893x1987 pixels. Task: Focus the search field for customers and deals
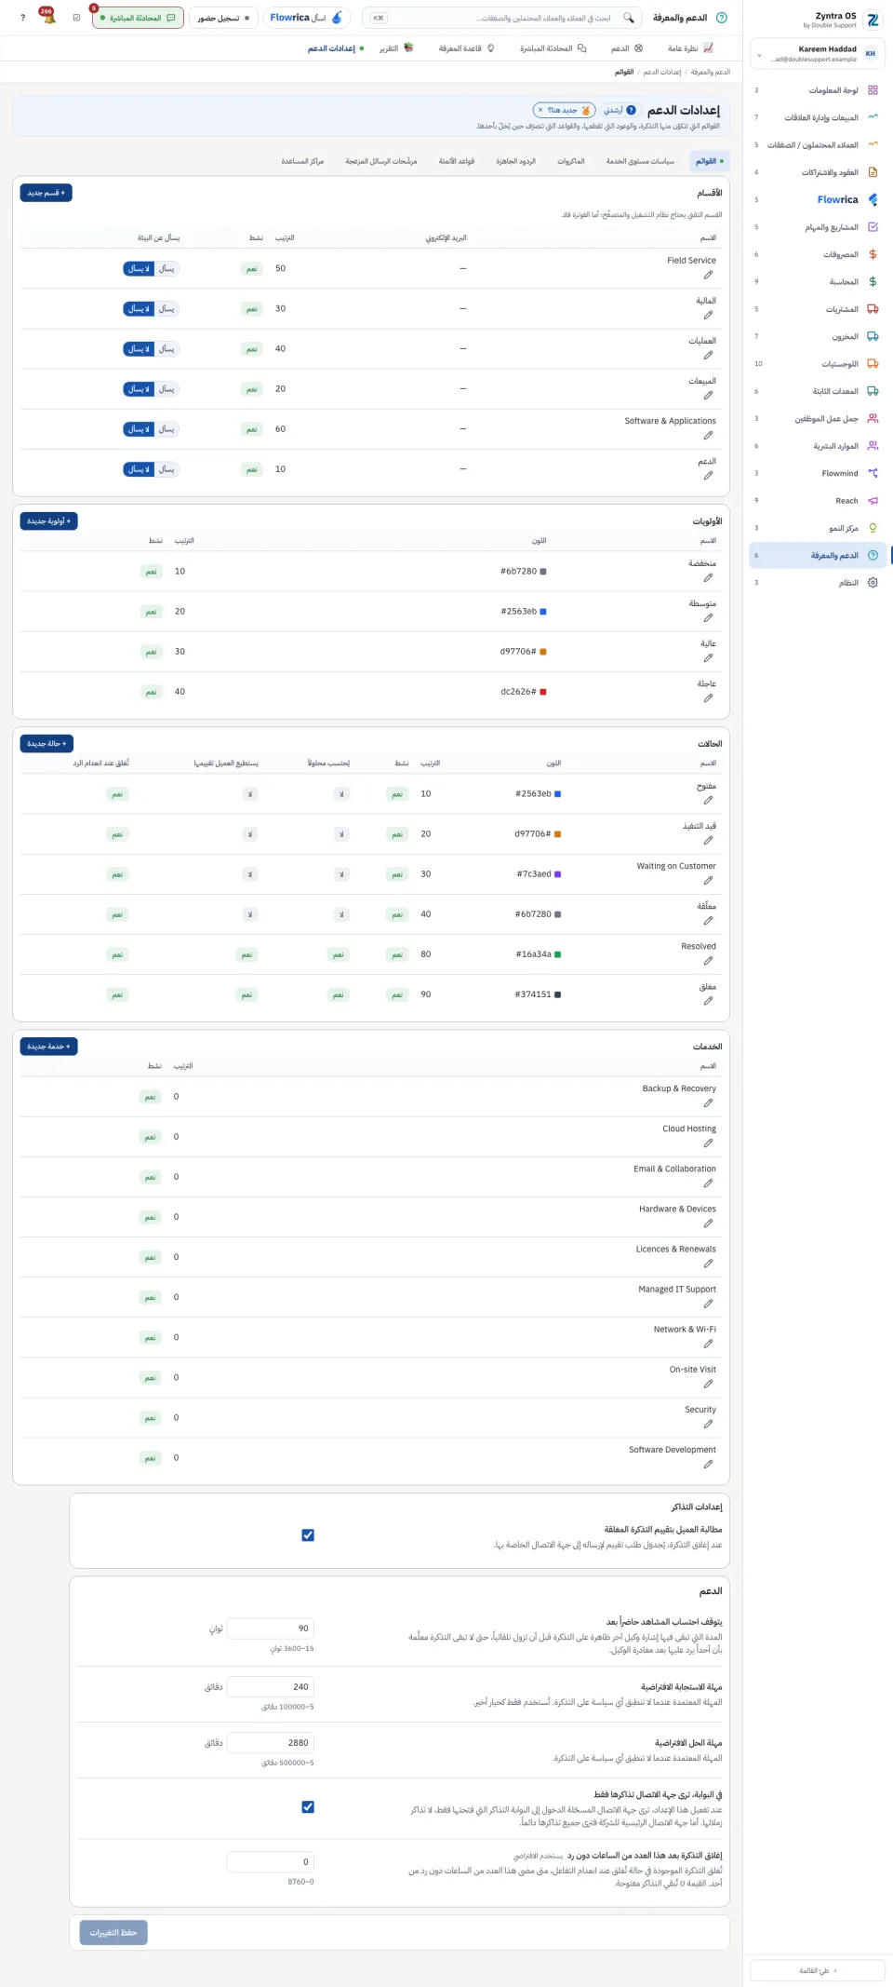[x=502, y=18]
